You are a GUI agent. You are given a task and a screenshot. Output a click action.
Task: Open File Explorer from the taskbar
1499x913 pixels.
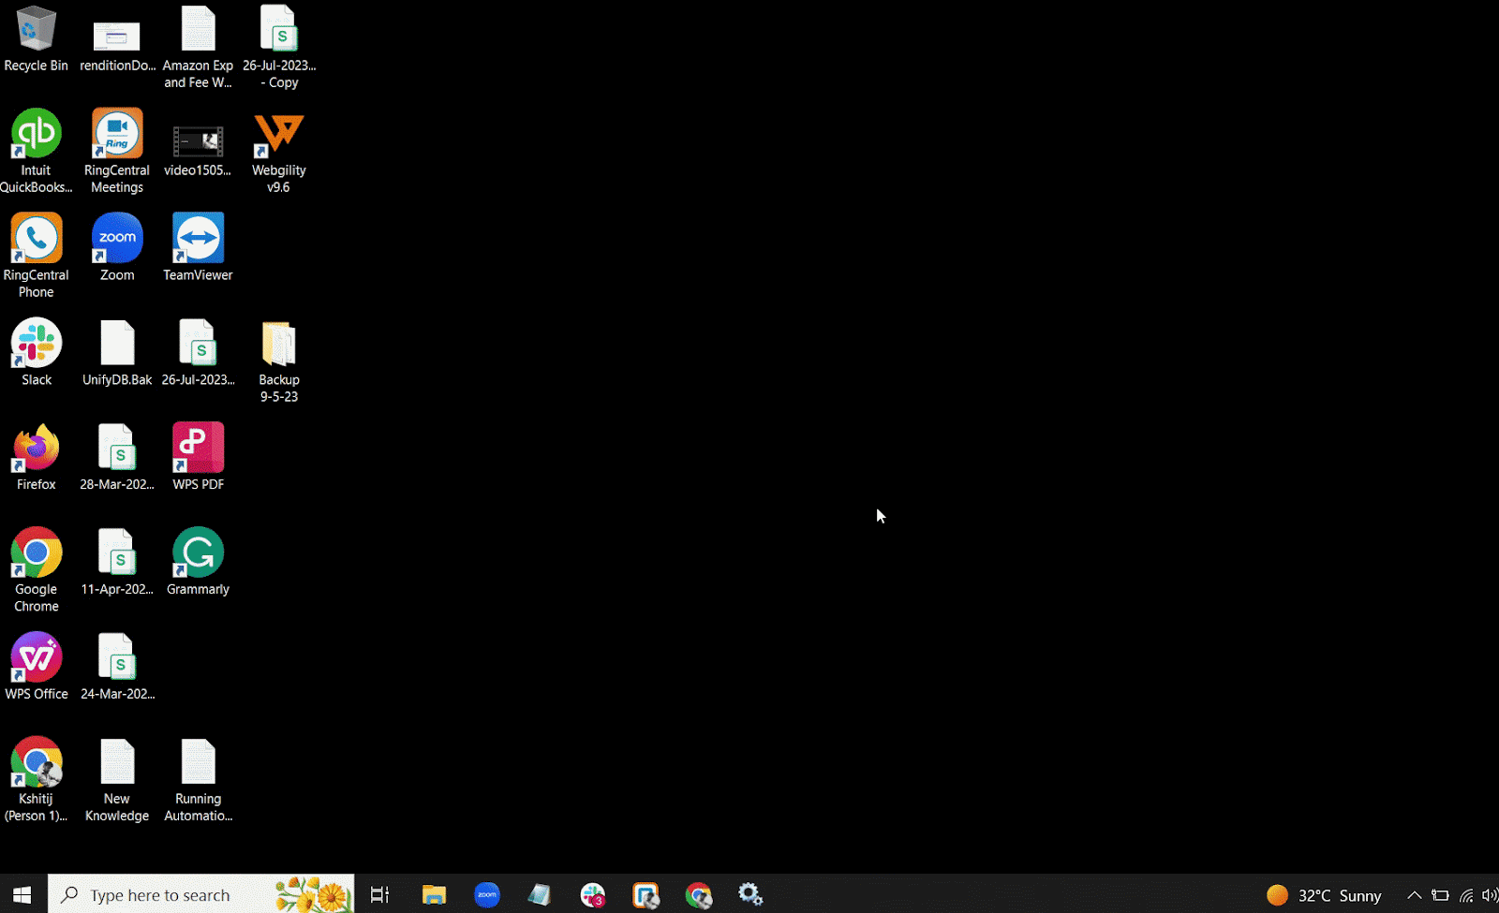433,895
